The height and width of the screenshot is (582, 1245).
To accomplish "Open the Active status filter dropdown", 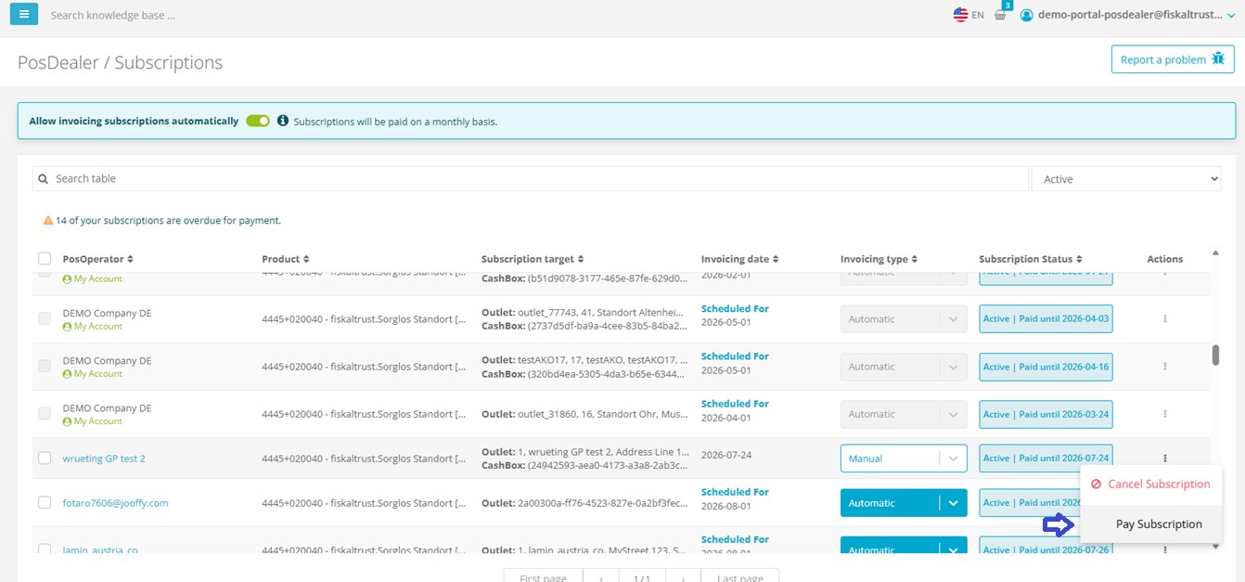I will [x=1125, y=177].
